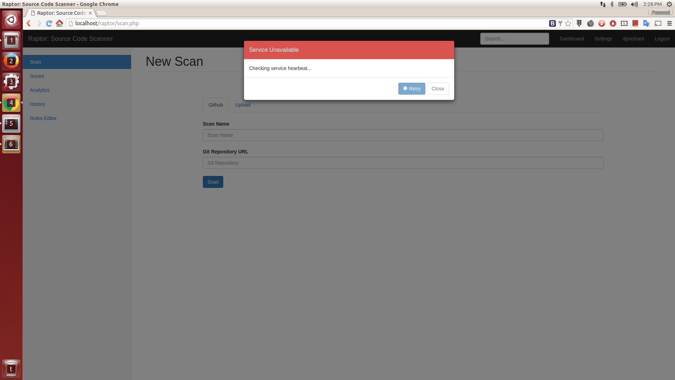Open the Settings menu item
This screenshot has height=380, width=675.
(x=603, y=39)
